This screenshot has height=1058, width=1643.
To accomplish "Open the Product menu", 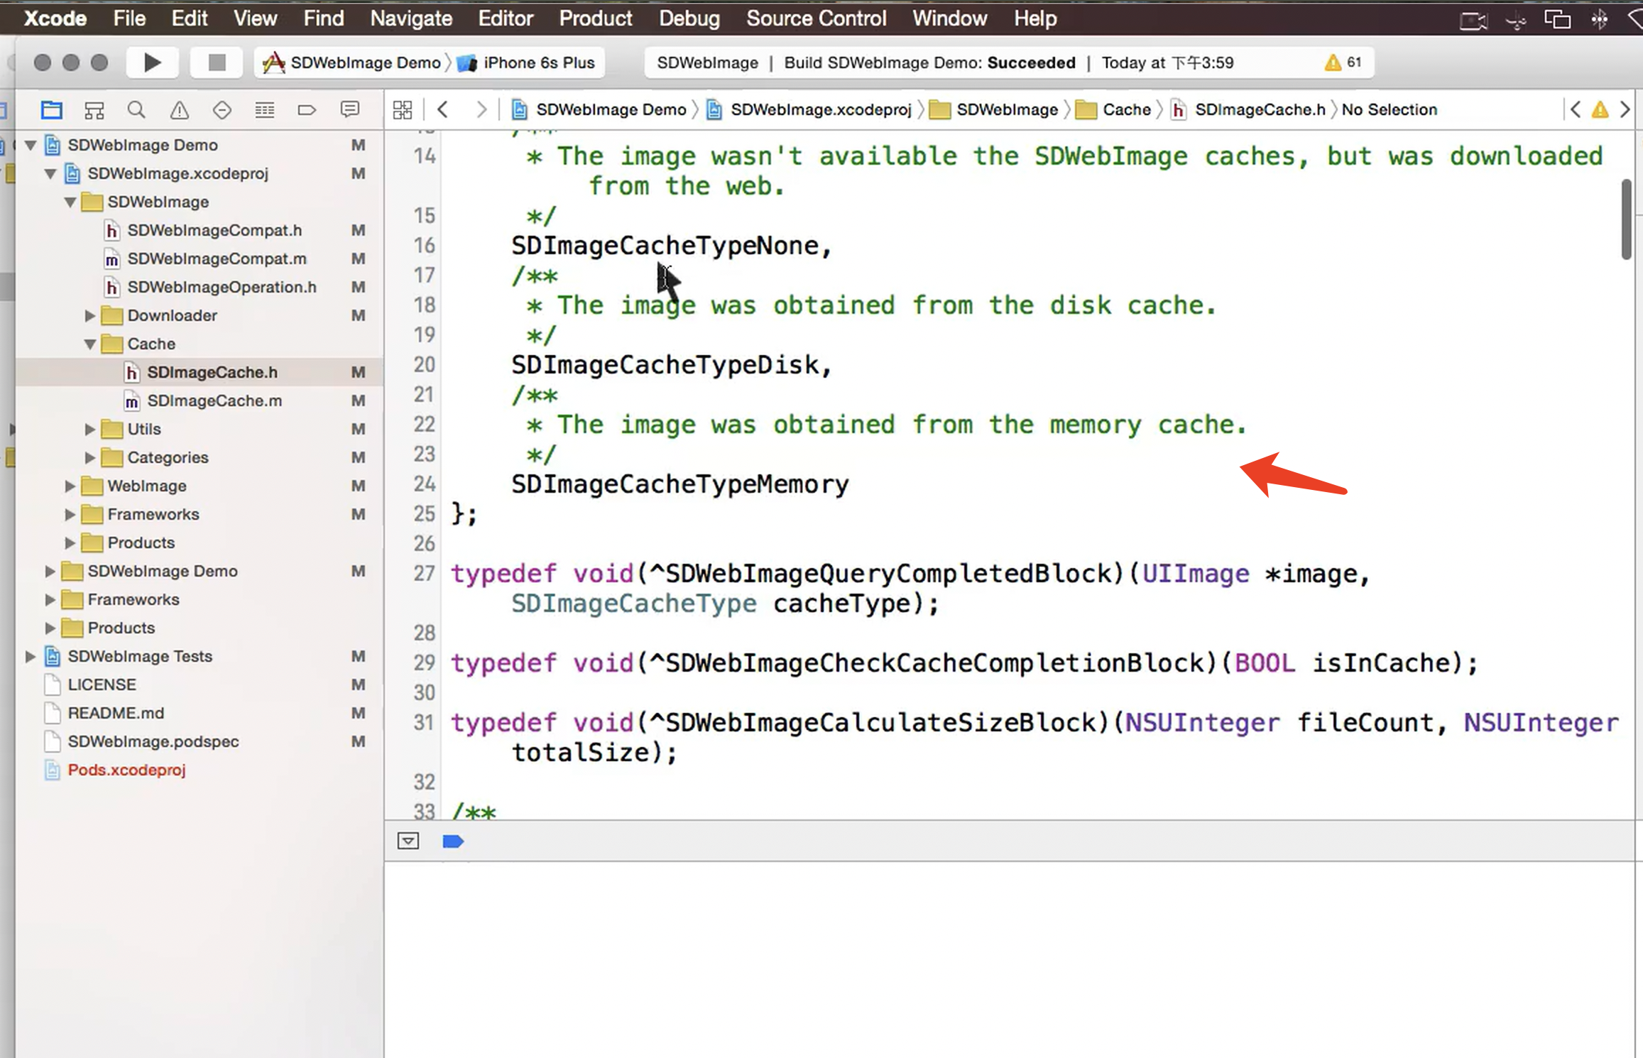I will [595, 18].
